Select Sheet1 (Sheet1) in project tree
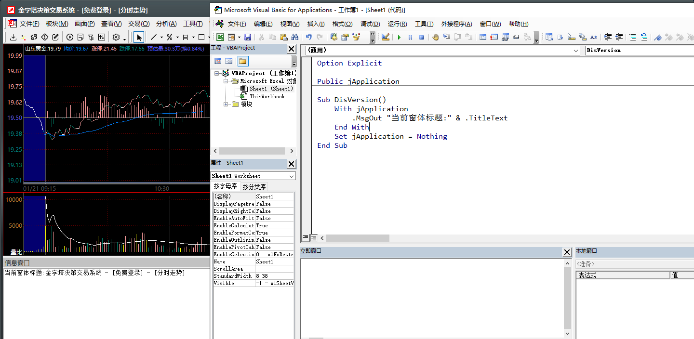 [271, 89]
